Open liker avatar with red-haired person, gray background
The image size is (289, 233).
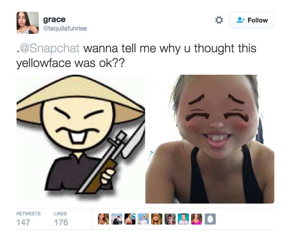(170, 219)
